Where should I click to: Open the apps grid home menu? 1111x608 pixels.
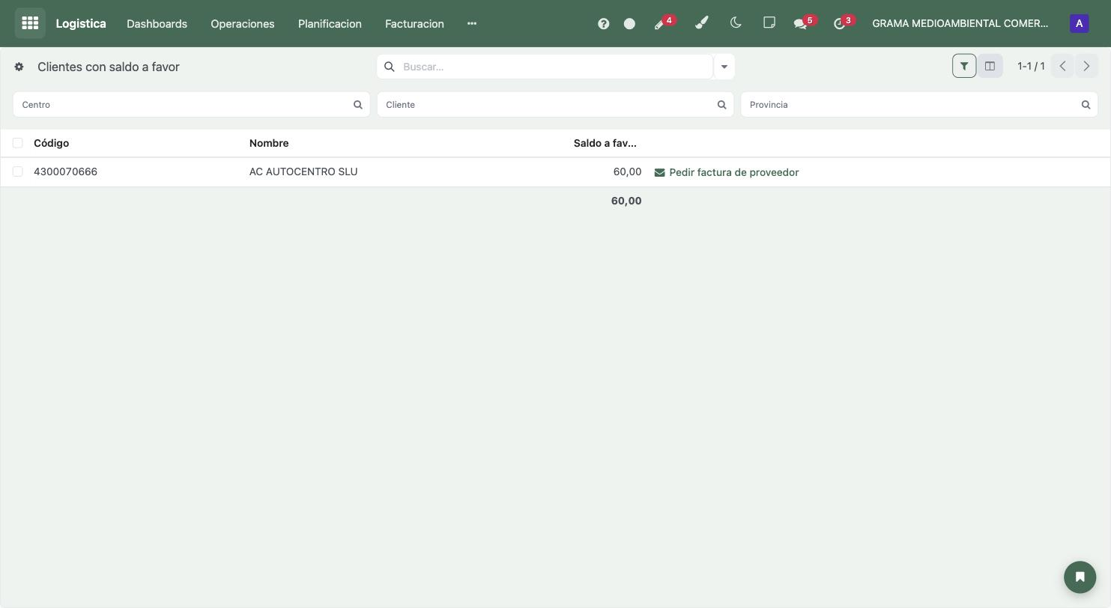pos(30,23)
